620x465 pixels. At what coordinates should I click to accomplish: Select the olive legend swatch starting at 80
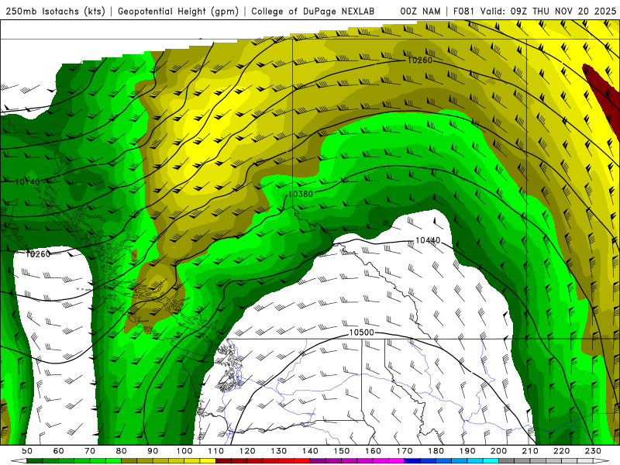click(x=129, y=461)
